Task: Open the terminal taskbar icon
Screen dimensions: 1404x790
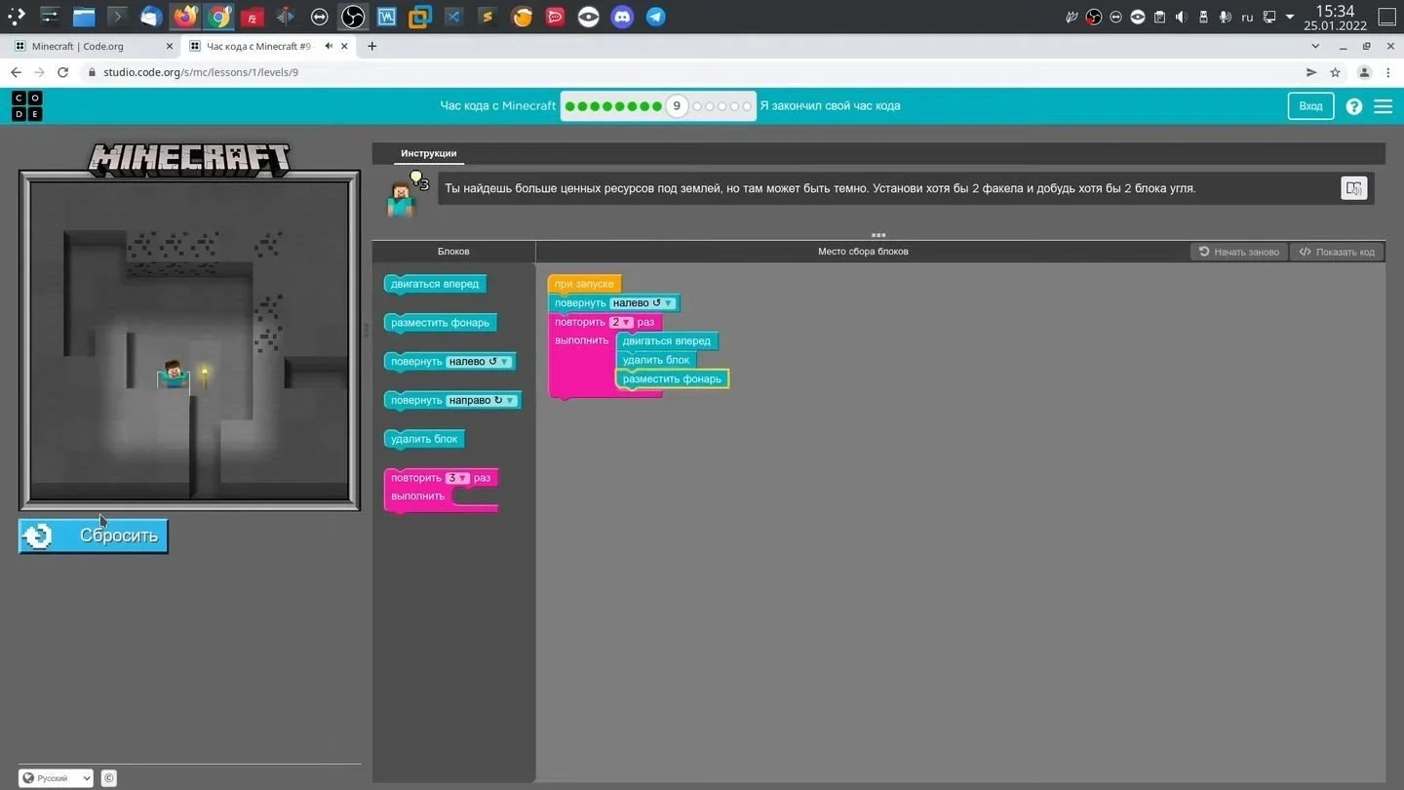Action: point(117,17)
